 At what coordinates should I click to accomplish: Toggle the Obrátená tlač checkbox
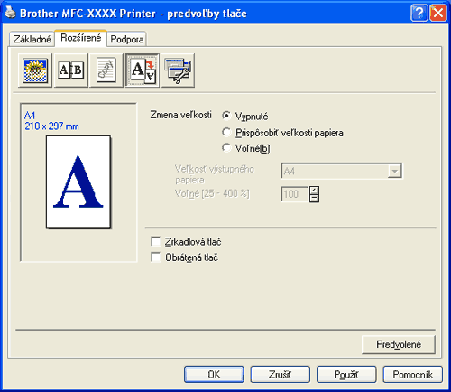tap(156, 257)
